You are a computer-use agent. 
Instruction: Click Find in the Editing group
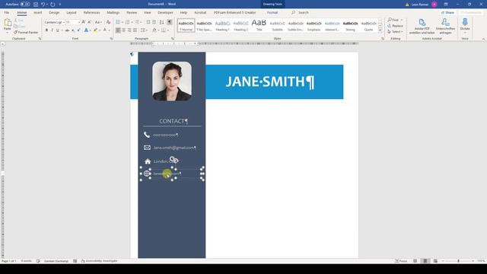click(x=393, y=20)
